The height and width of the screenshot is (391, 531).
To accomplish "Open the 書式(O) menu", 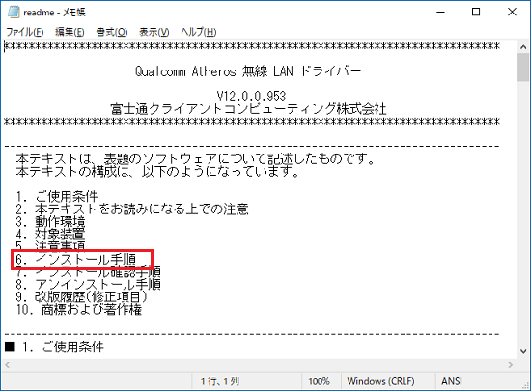I will [x=112, y=32].
